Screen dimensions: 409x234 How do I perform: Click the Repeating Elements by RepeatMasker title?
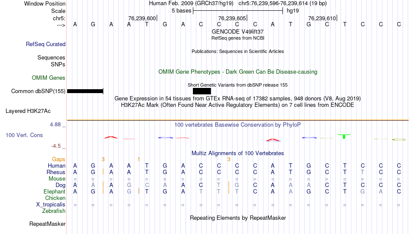(238, 218)
